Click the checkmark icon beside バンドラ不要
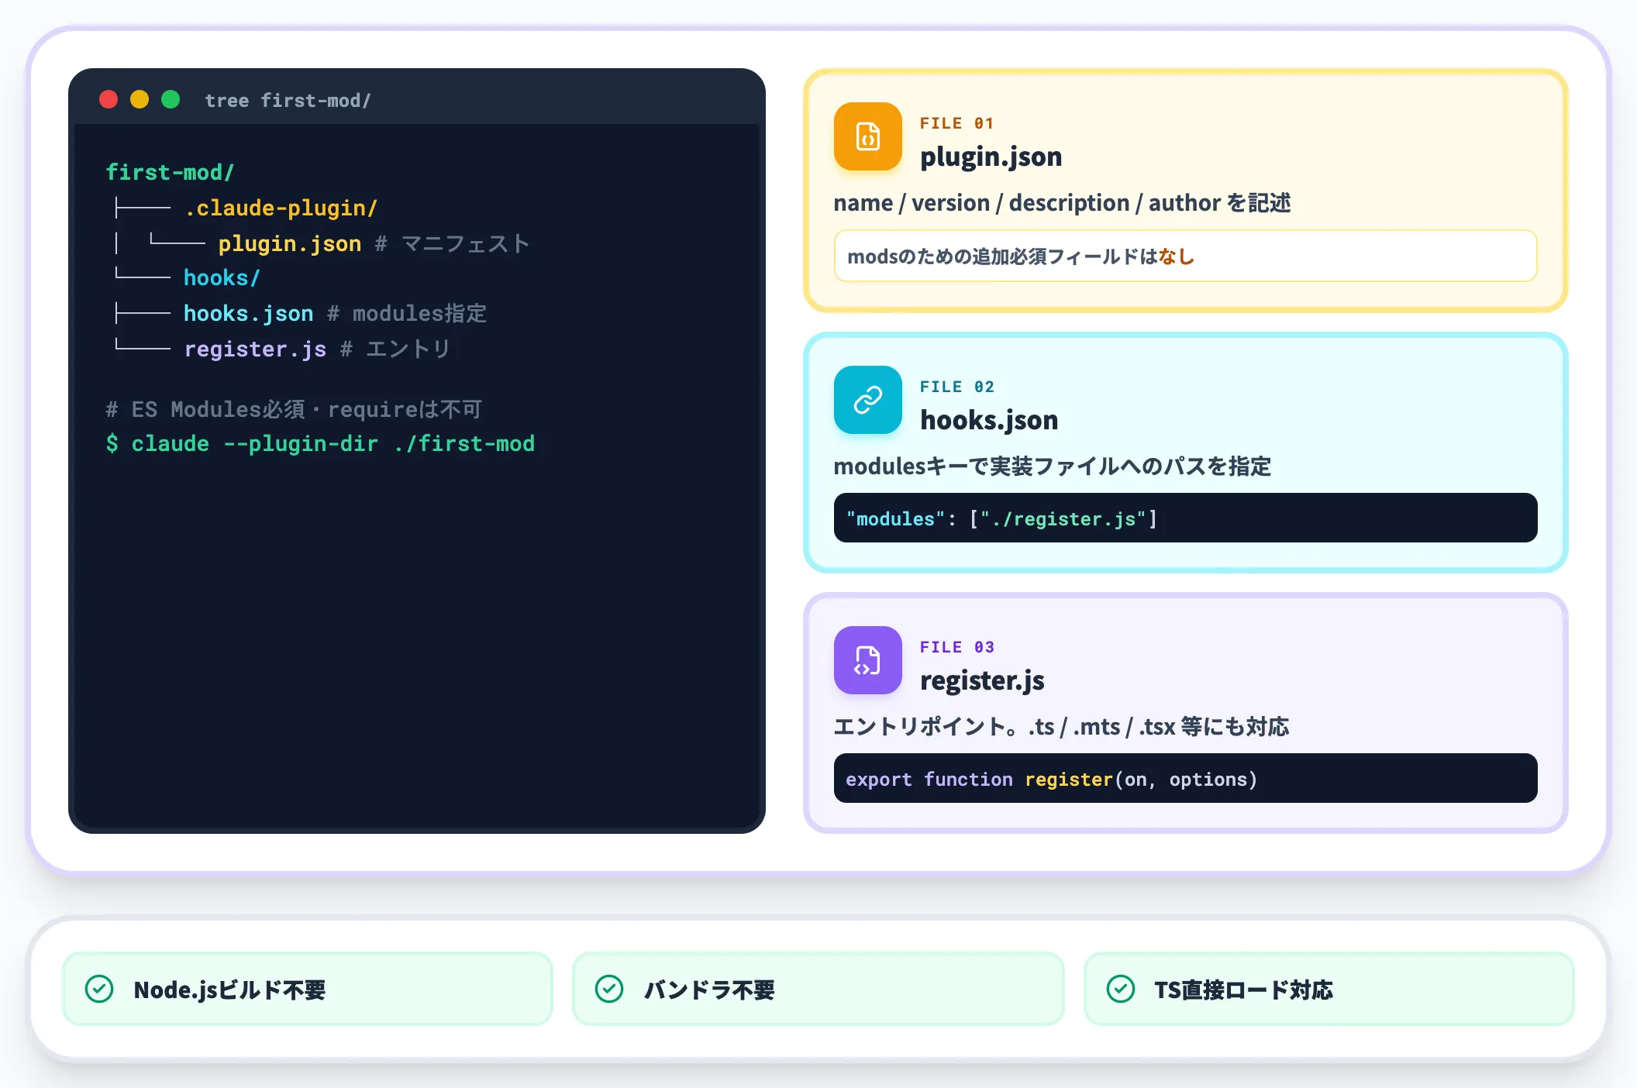1637x1088 pixels. pyautogui.click(x=609, y=989)
